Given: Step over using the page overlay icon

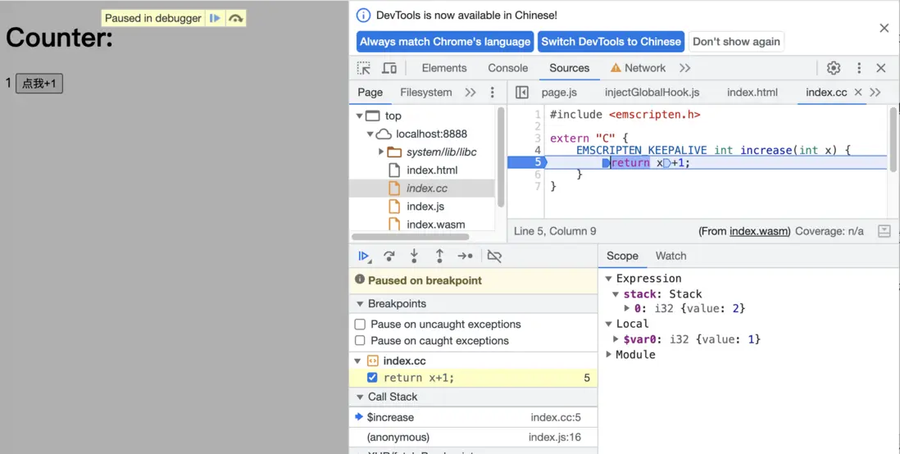Looking at the screenshot, I should 235,18.
